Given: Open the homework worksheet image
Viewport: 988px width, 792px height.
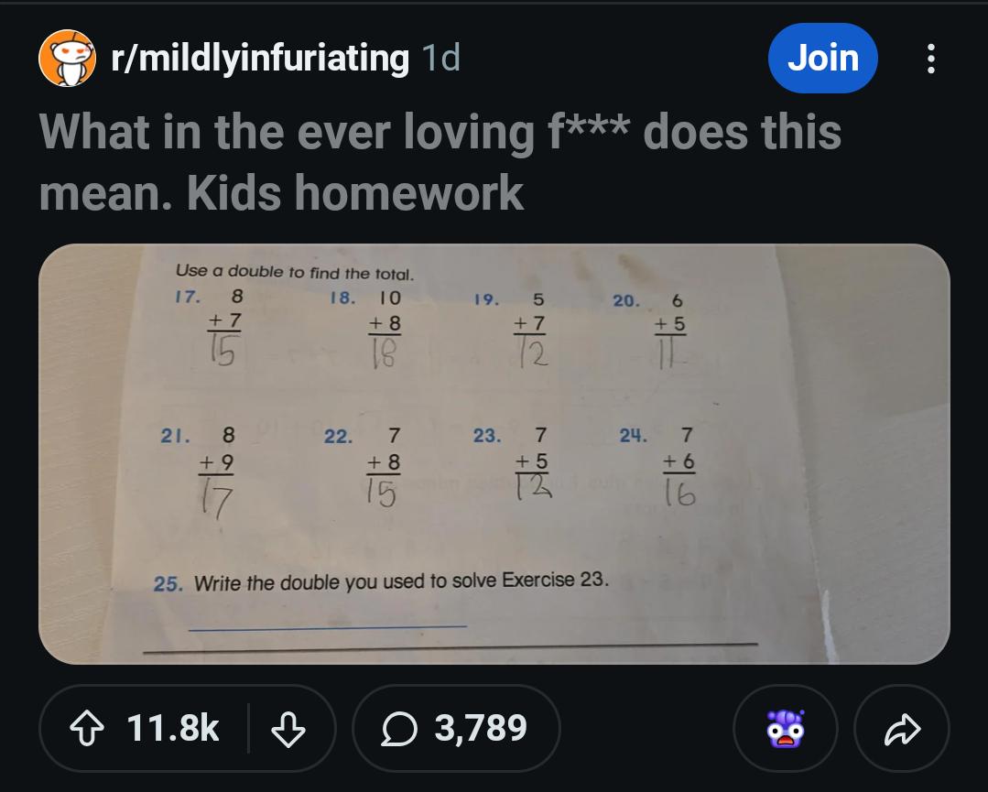Looking at the screenshot, I should (x=494, y=453).
